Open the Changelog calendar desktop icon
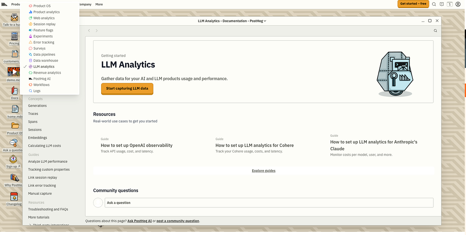The width and height of the screenshot is (466, 235). pyautogui.click(x=14, y=196)
